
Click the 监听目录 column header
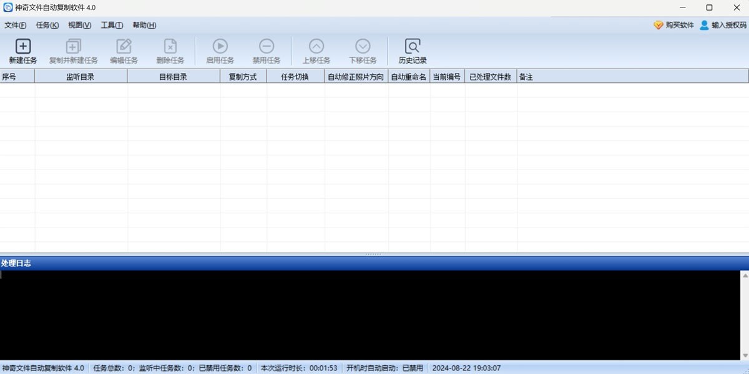[81, 77]
